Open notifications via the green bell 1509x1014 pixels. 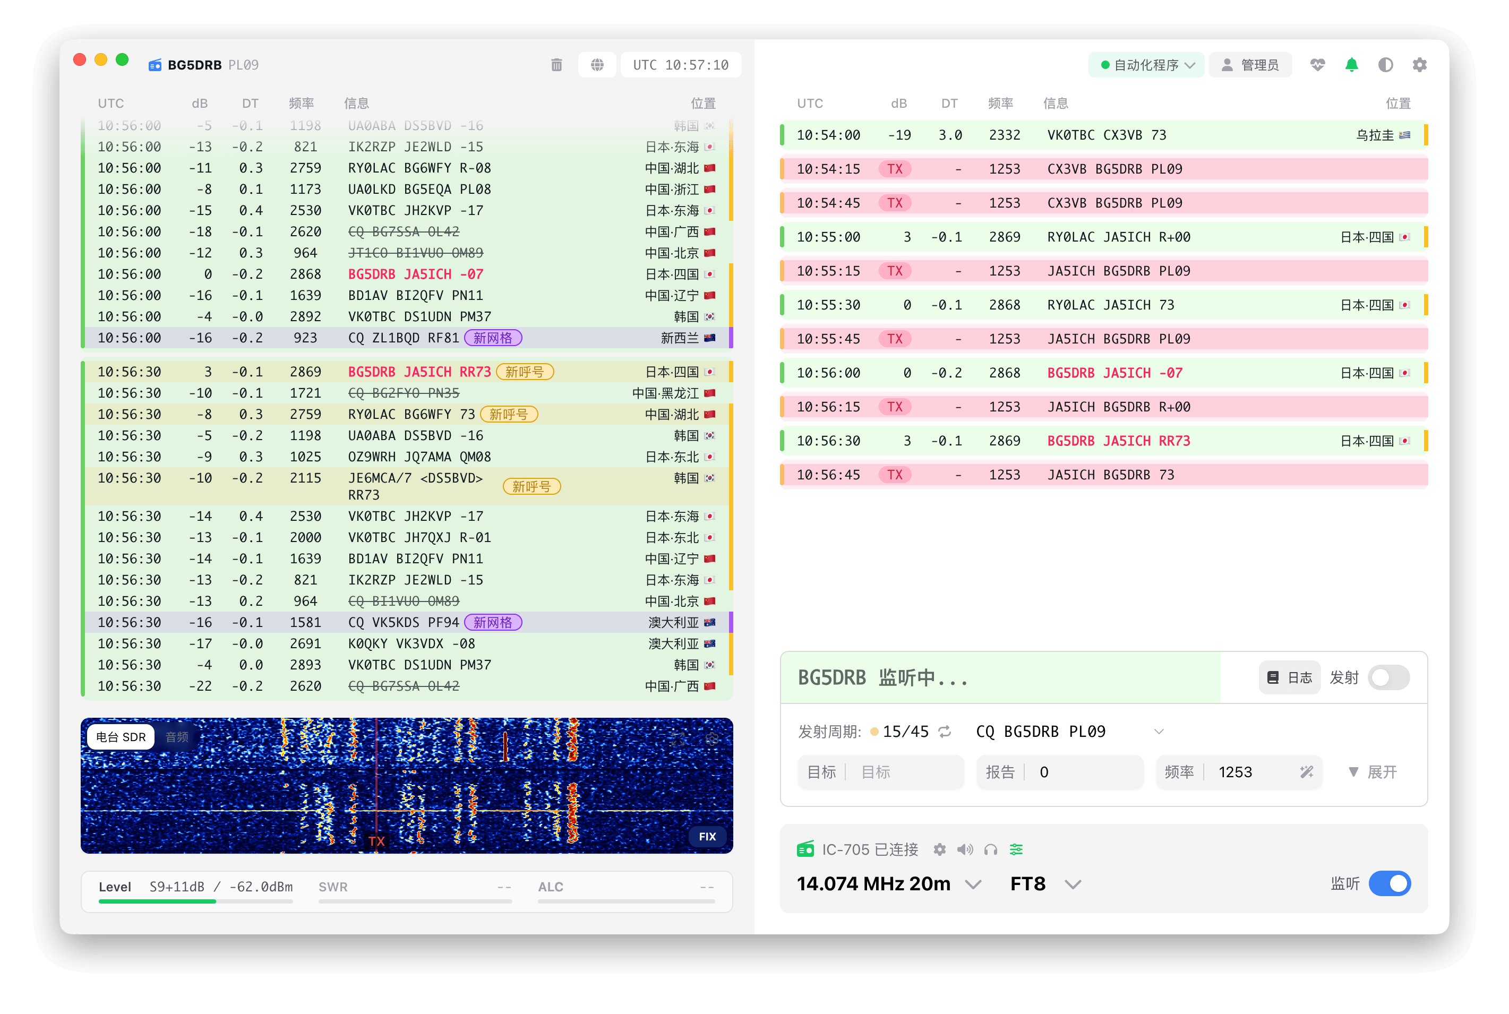pyautogui.click(x=1351, y=65)
